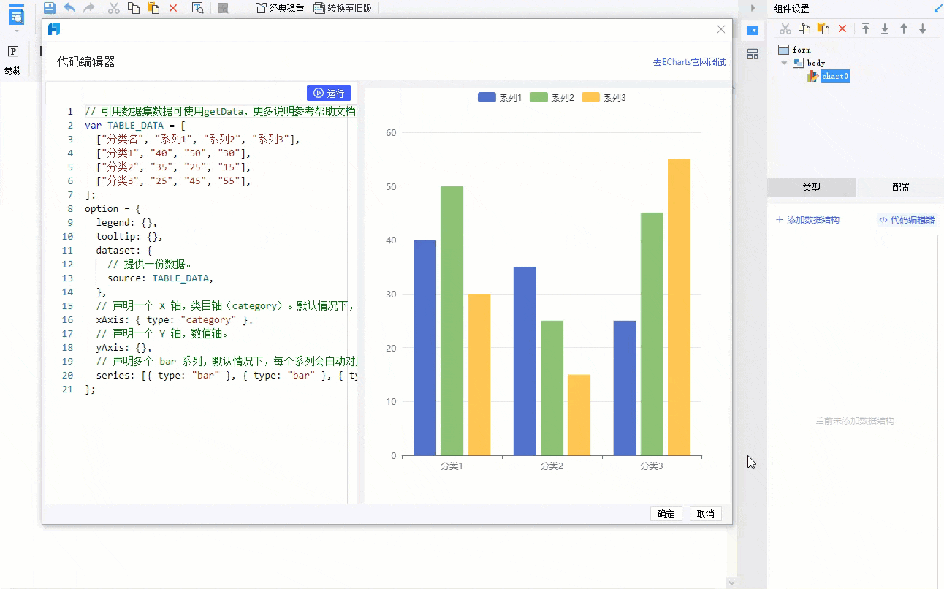Click the Save icon in the main toolbar
The image size is (944, 589).
[x=50, y=8]
